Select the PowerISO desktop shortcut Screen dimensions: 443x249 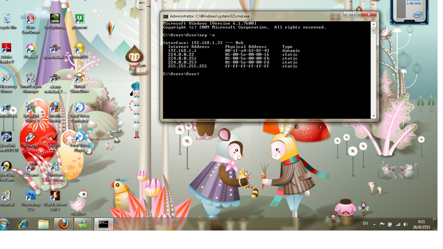tap(79, 51)
